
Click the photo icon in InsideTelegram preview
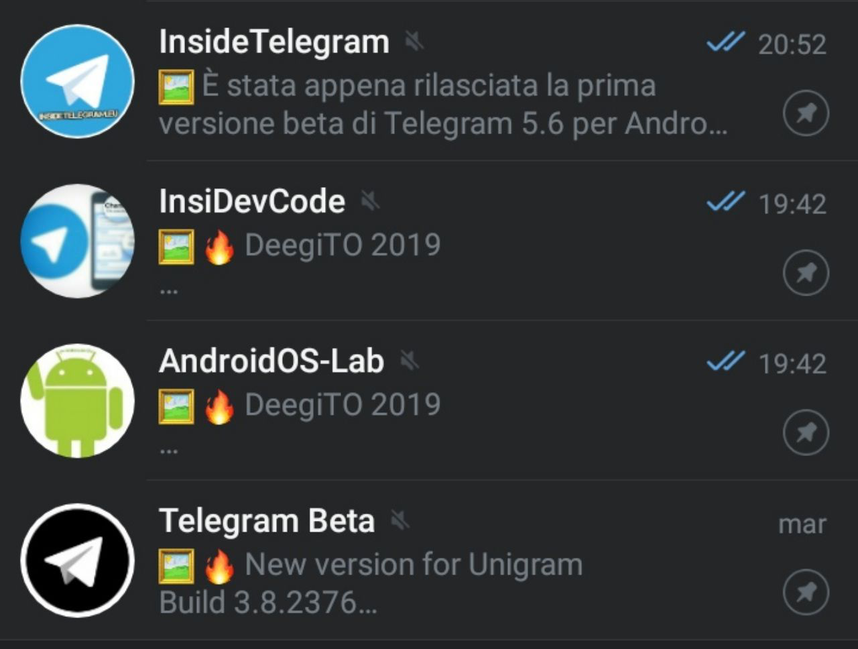click(176, 88)
